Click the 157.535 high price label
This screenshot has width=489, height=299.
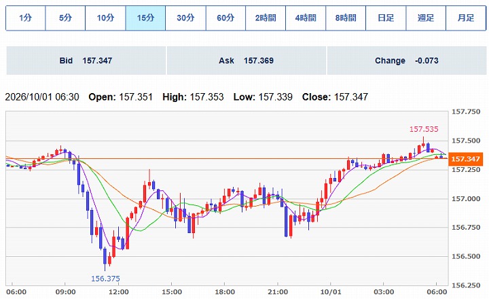pyautogui.click(x=424, y=129)
